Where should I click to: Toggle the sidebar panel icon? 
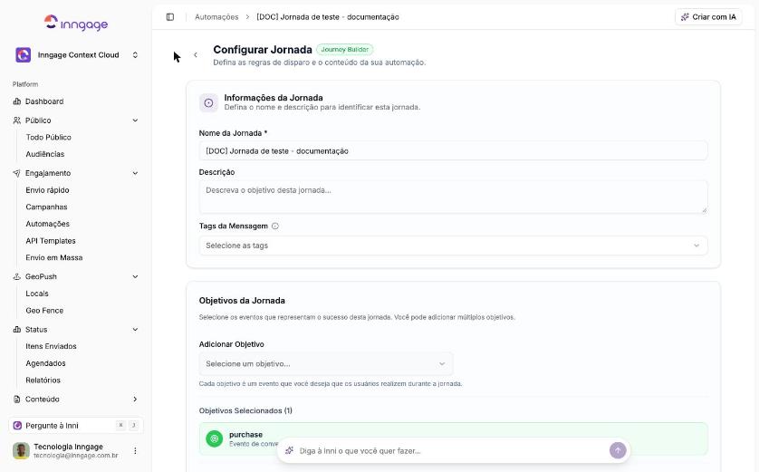coord(170,17)
